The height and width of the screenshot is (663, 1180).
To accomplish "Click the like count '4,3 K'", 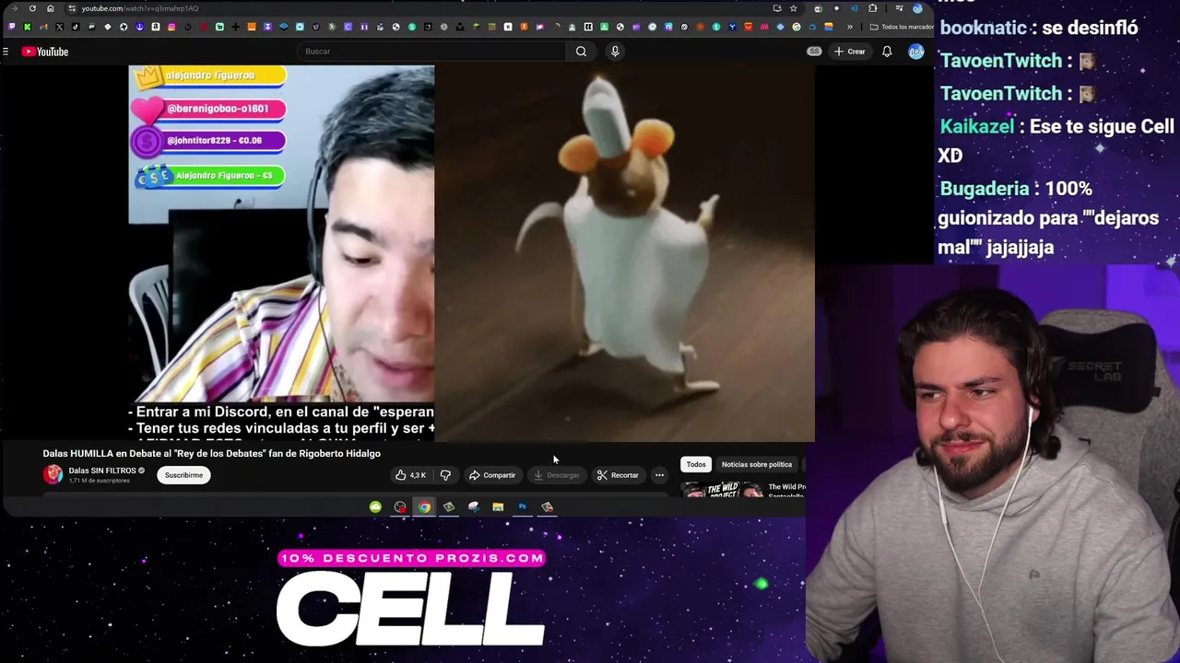I will click(x=418, y=475).
